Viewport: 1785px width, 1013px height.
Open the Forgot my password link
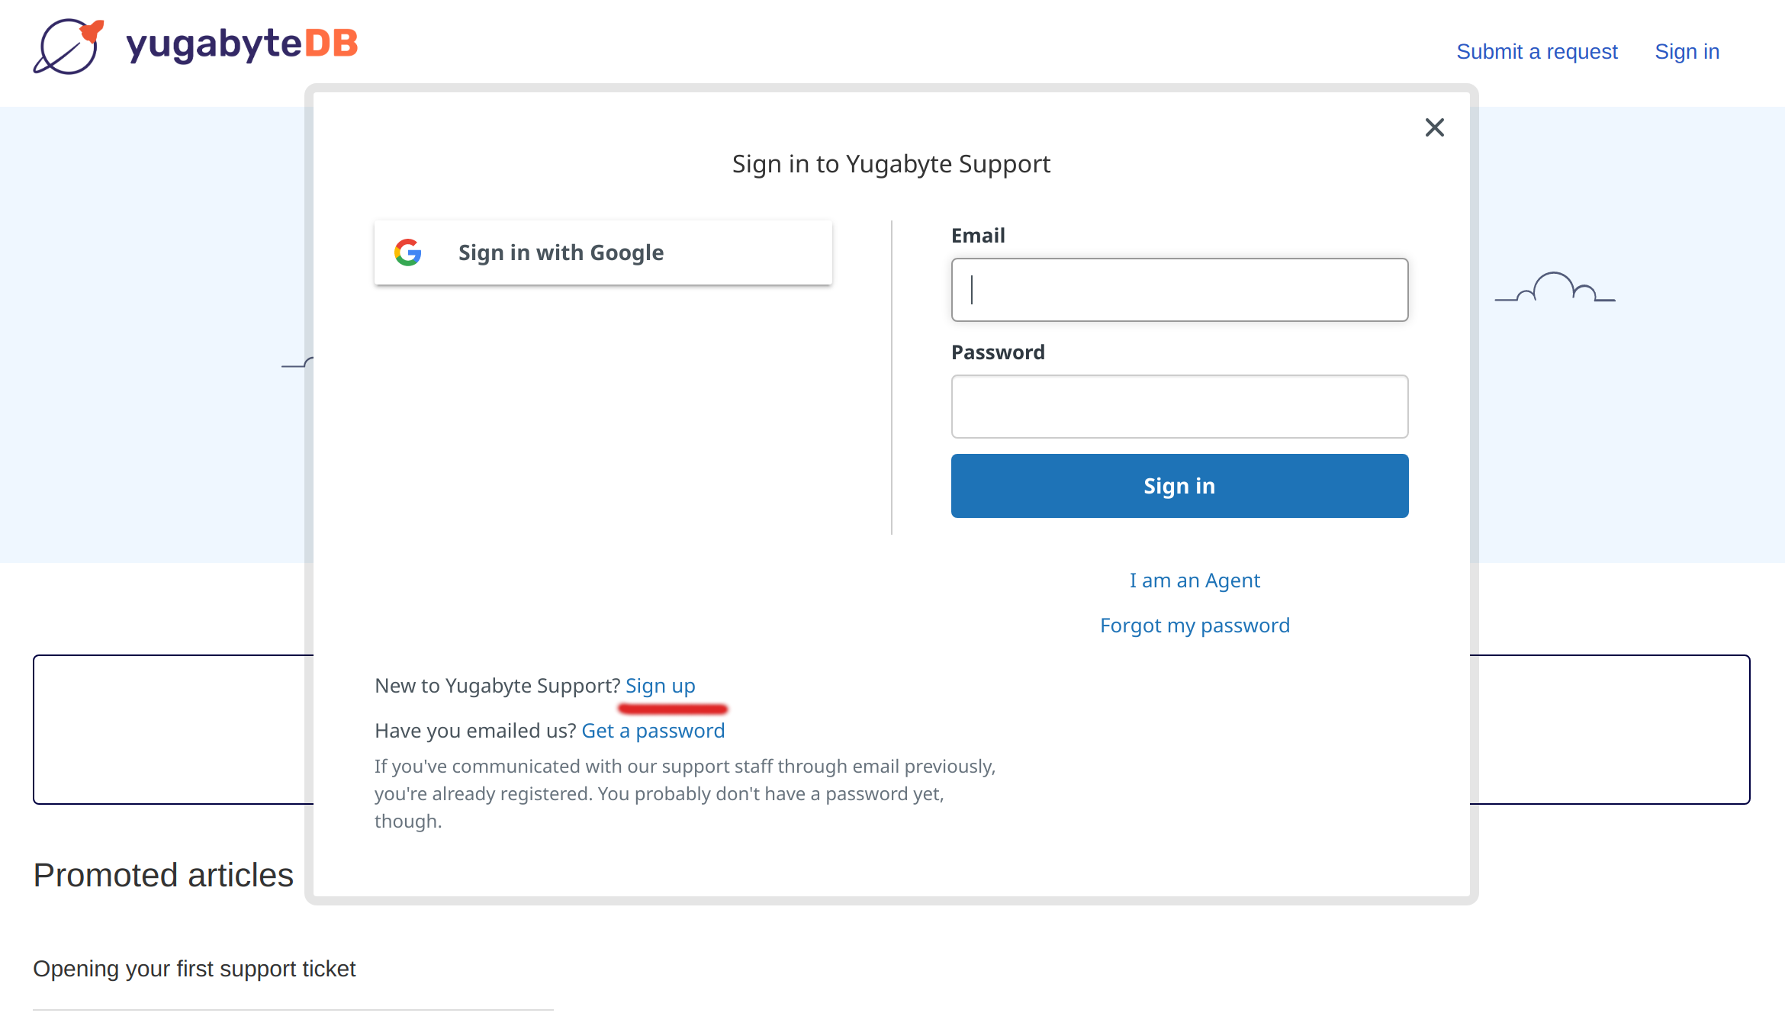(1195, 625)
